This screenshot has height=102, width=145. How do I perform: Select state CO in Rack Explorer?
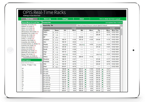23,78
